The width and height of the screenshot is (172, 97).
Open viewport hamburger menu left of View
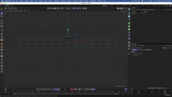(x=5, y=11)
